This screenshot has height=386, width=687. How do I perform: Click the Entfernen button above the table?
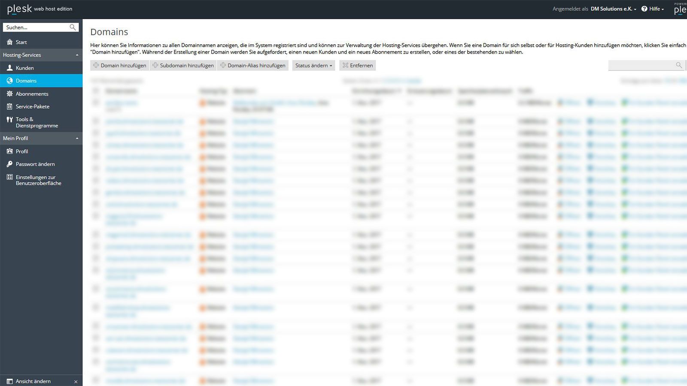pos(357,65)
